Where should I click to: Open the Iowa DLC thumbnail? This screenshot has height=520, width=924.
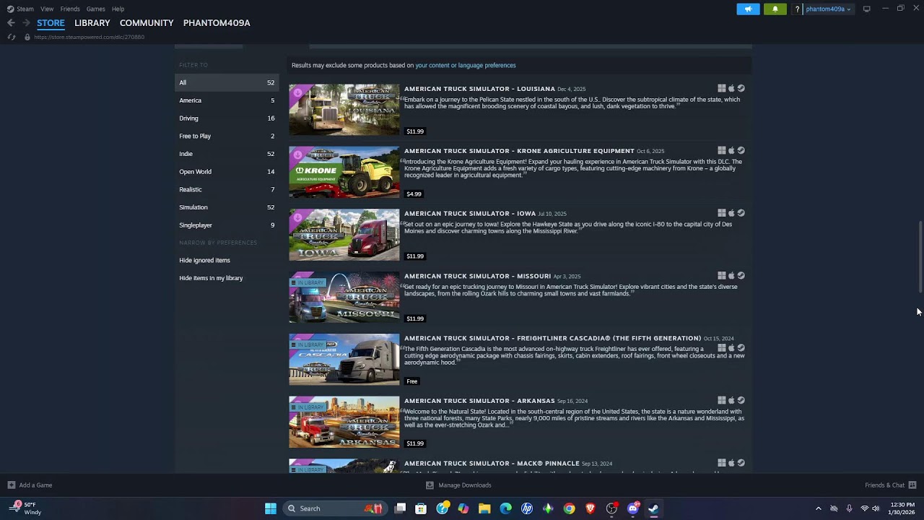pos(344,235)
